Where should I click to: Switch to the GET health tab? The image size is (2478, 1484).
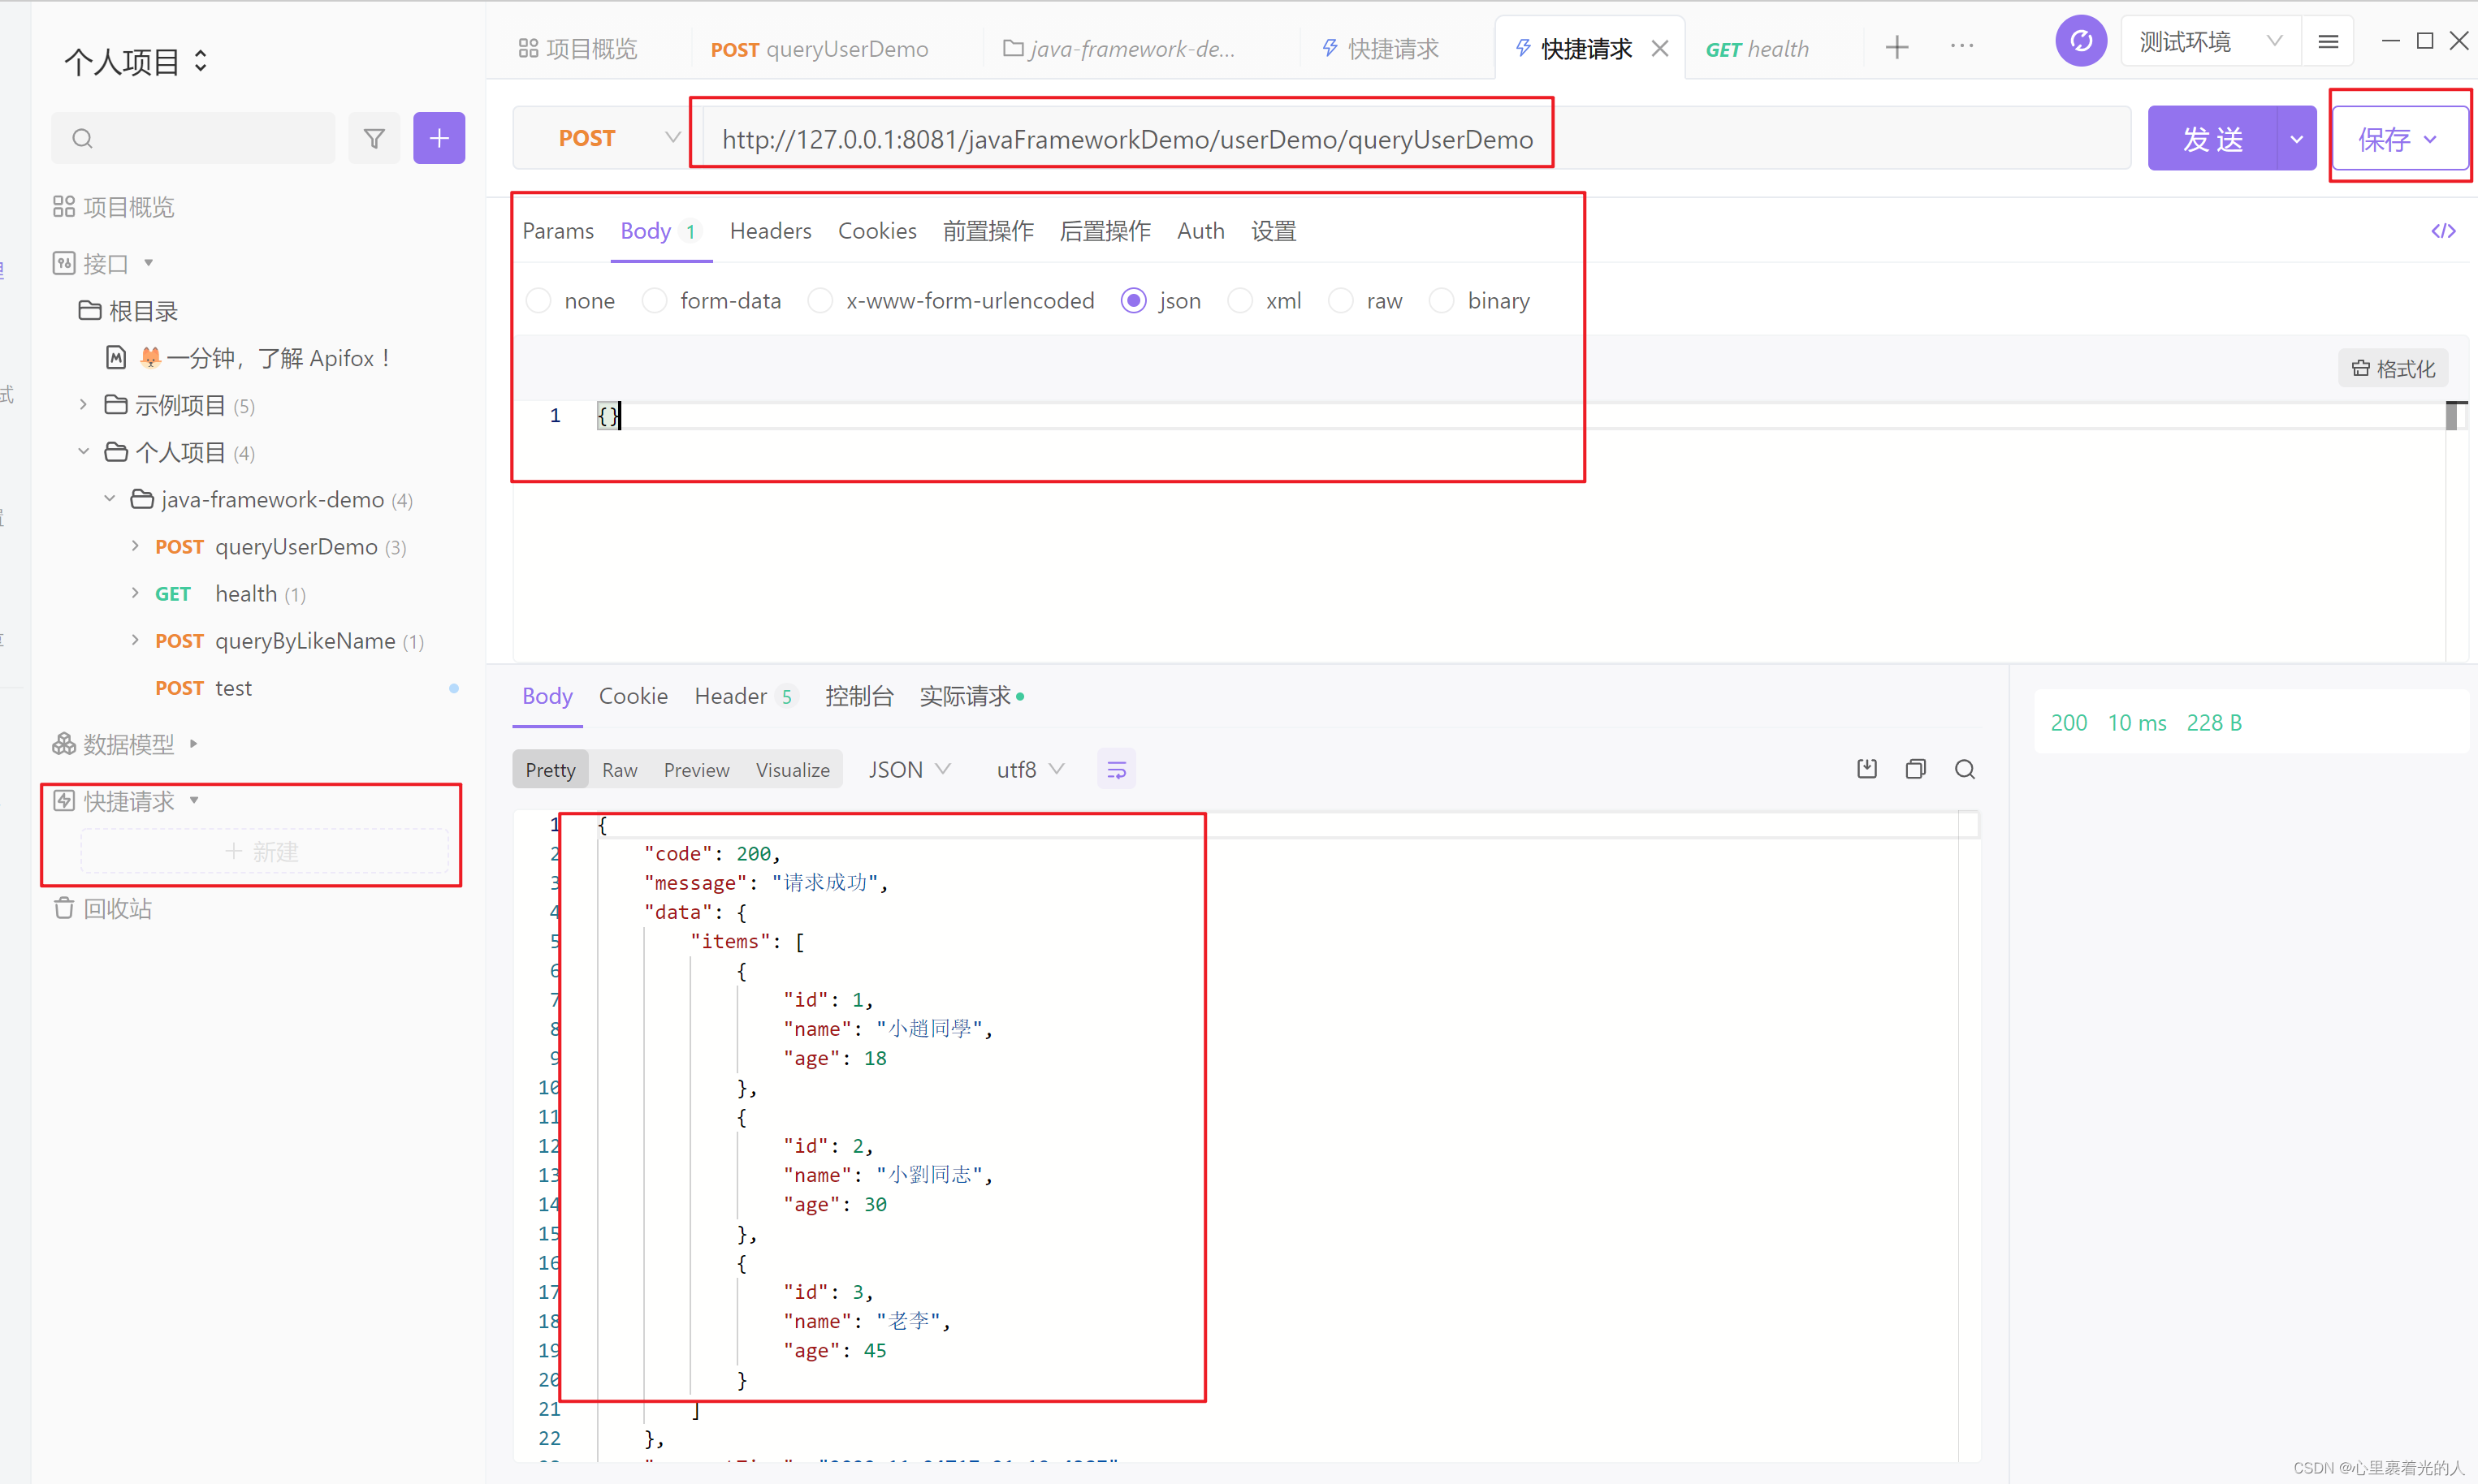tap(1758, 49)
